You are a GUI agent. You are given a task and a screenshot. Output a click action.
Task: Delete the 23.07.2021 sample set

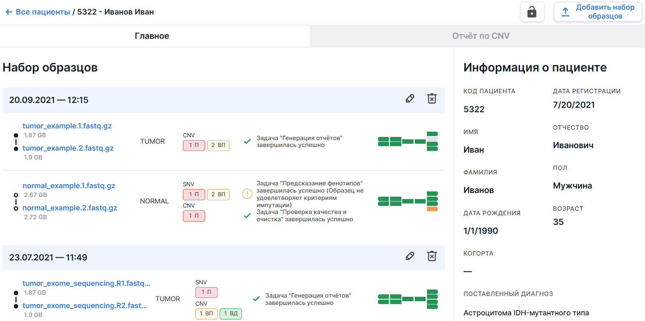point(432,256)
